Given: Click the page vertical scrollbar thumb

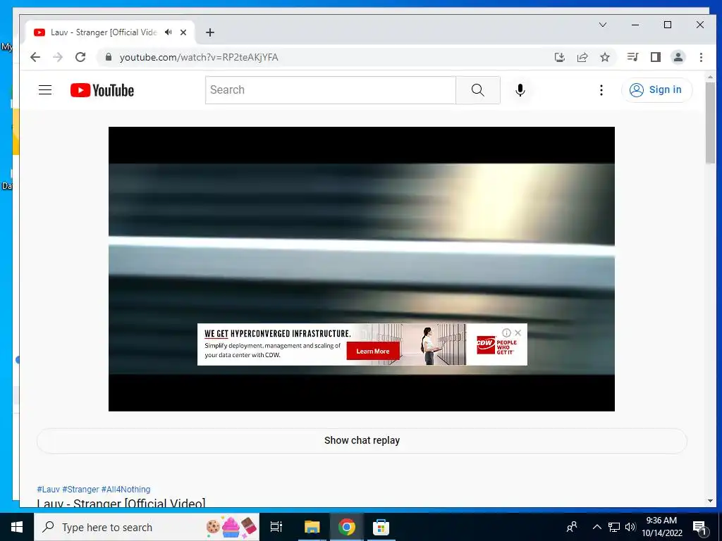Looking at the screenshot, I should pos(710,123).
